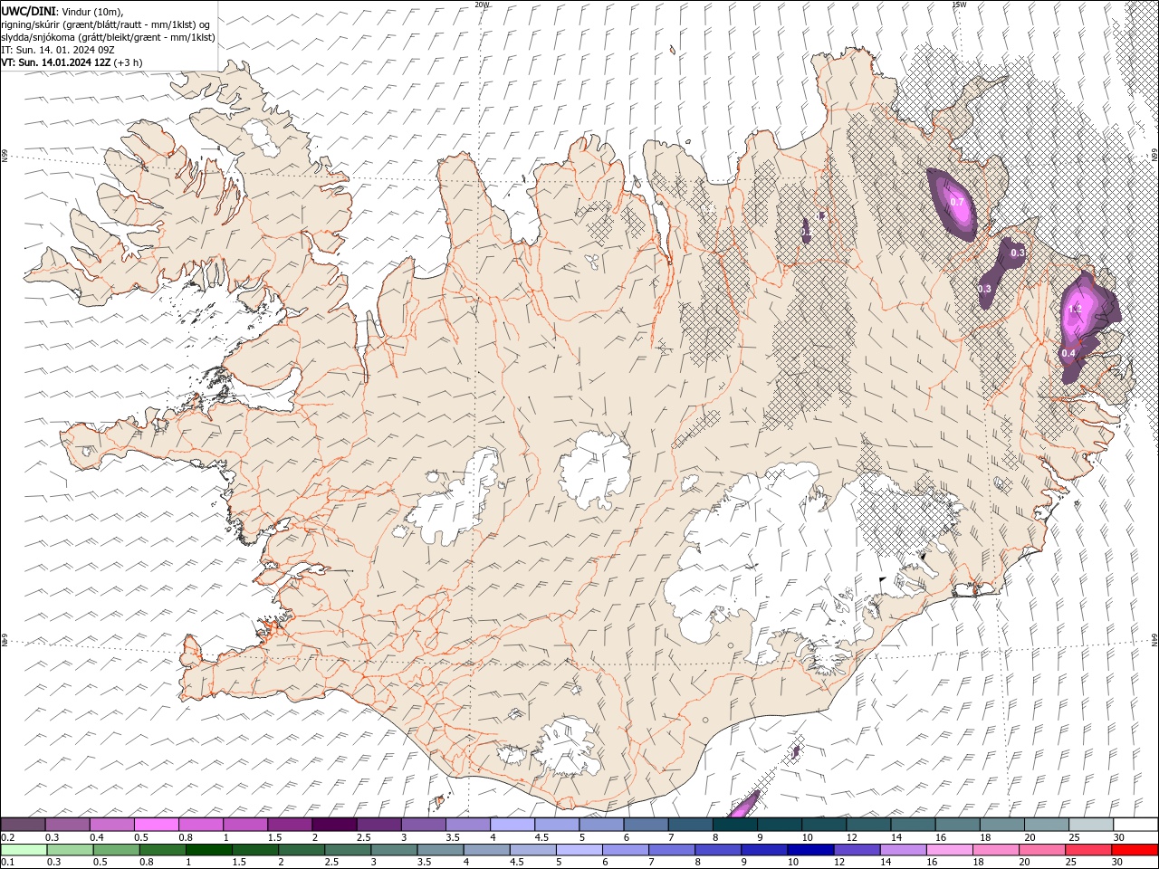The height and width of the screenshot is (869, 1159).
Task: Select palest green 0.1 swatch in lower legend
Action: (24, 850)
